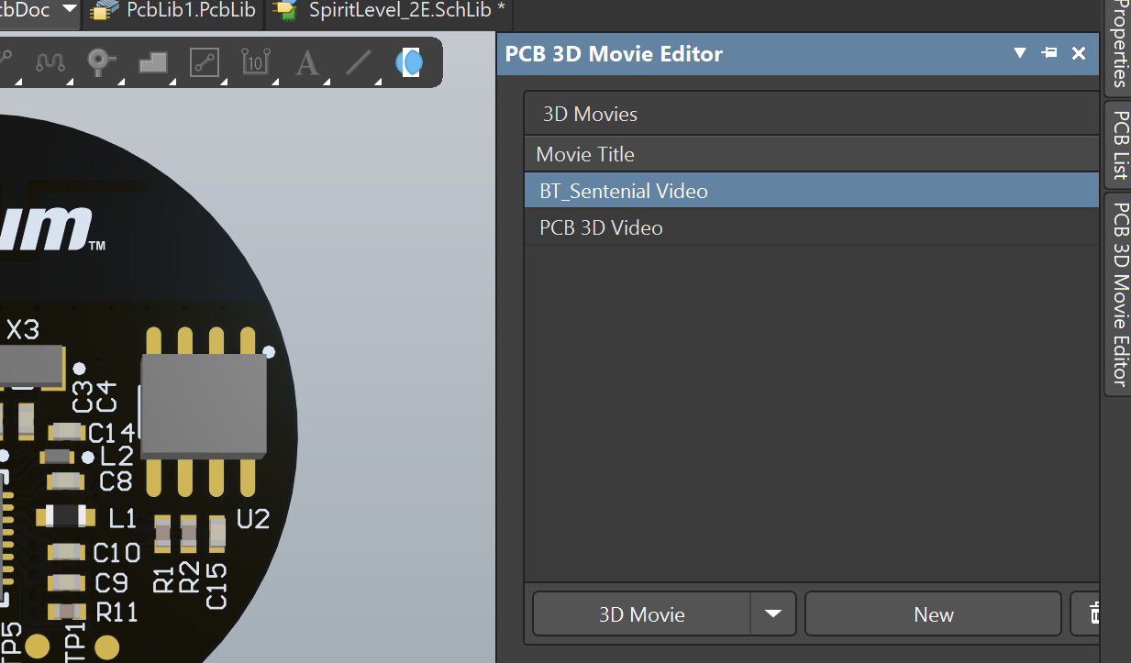Select the Place Line tool
Screen dimensions: 1131x663
[x=358, y=62]
